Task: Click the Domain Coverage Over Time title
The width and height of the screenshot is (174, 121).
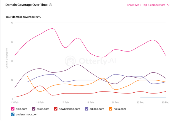Action: click(x=26, y=5)
